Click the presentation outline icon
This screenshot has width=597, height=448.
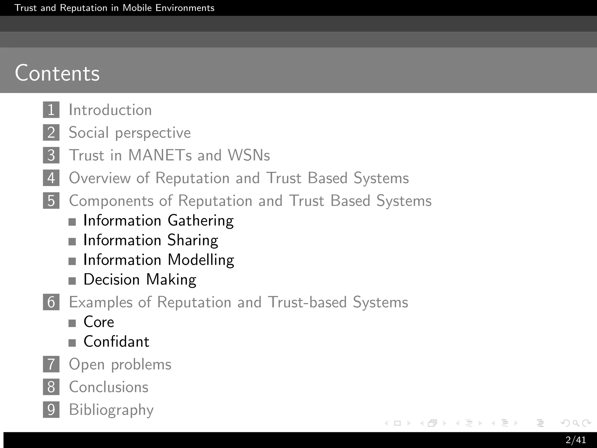click(x=540, y=423)
